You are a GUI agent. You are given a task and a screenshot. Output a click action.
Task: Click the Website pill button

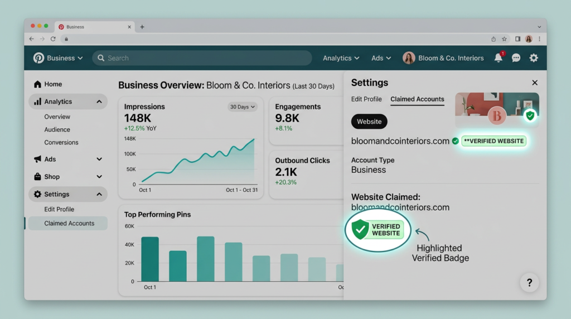coord(369,121)
